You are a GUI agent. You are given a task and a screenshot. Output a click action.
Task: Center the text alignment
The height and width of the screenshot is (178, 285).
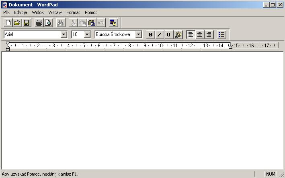point(199,34)
